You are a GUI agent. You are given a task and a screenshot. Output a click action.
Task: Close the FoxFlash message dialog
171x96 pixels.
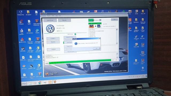click(99, 38)
